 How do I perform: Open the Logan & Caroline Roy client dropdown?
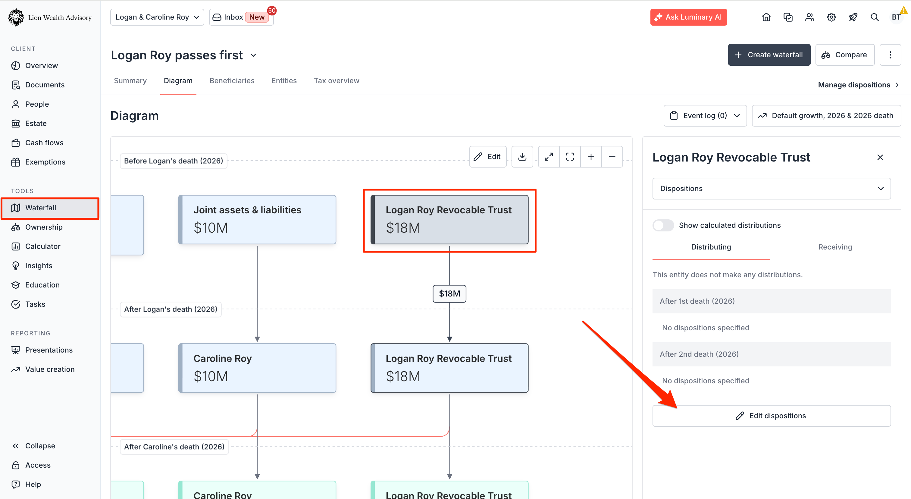(157, 17)
